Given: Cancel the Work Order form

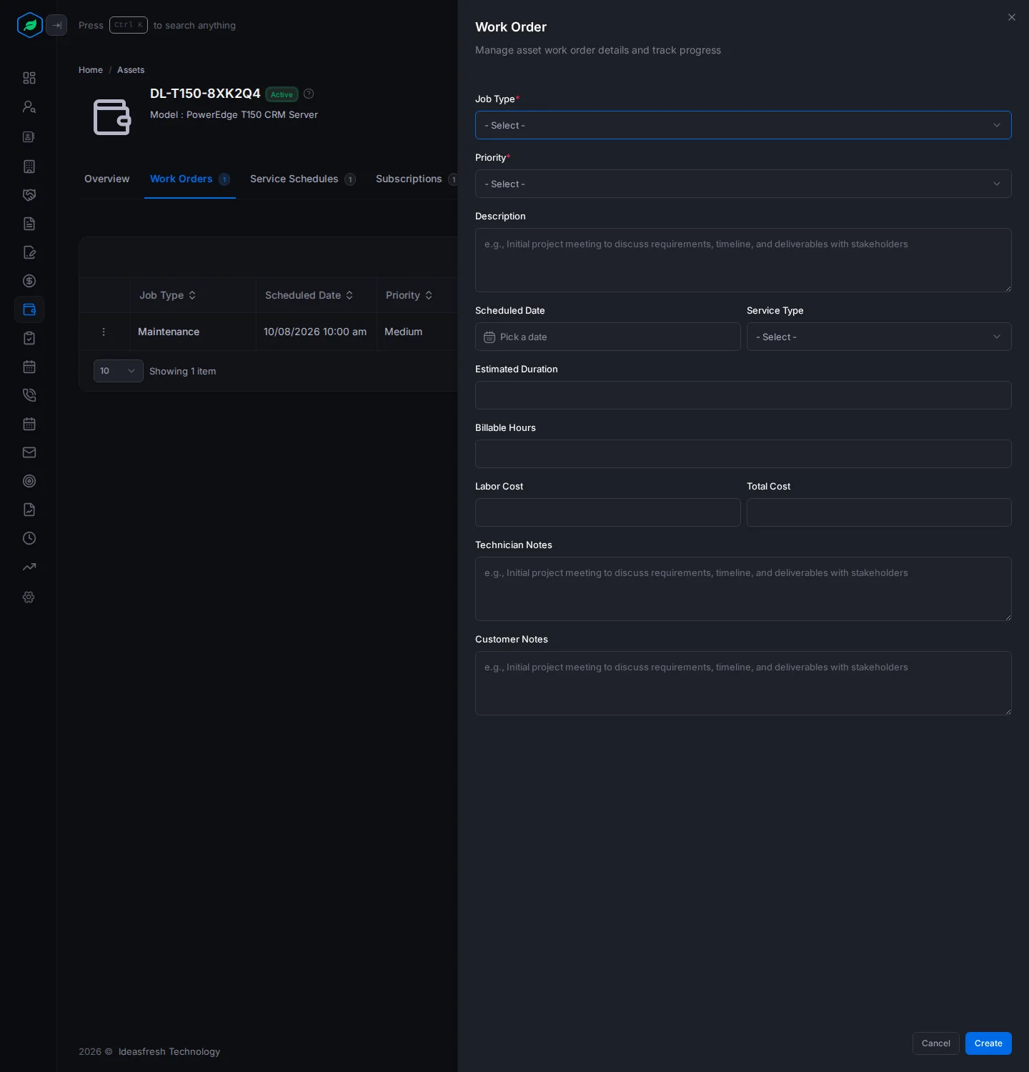Looking at the screenshot, I should (x=936, y=1043).
